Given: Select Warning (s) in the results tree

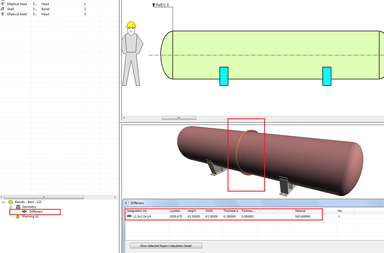Looking at the screenshot, I should pyautogui.click(x=30, y=216).
